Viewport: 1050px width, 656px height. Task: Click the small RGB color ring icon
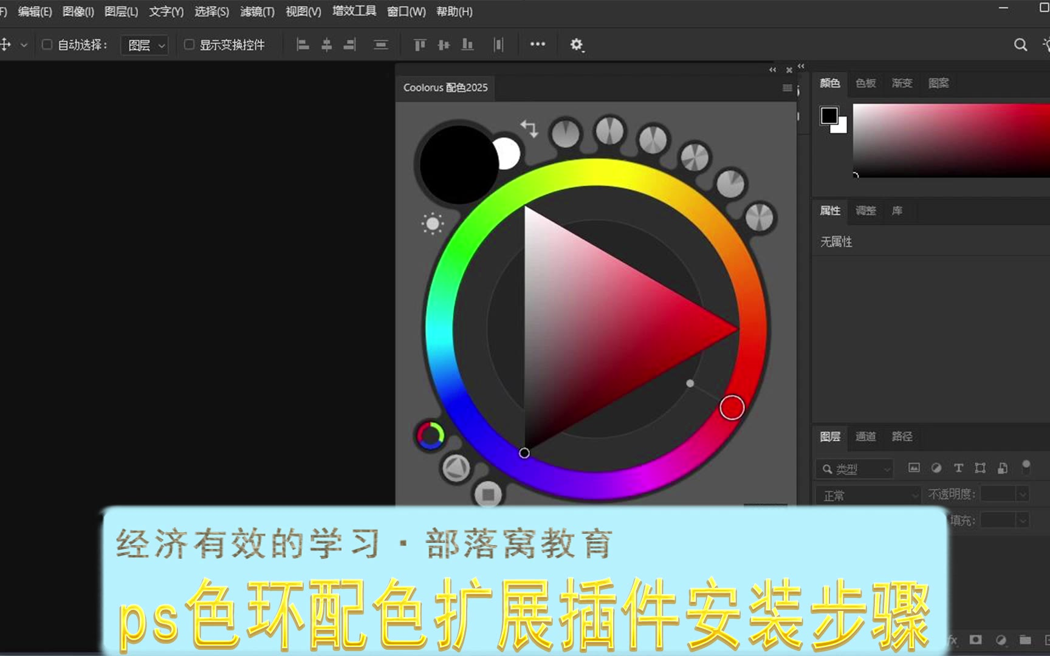coord(430,436)
